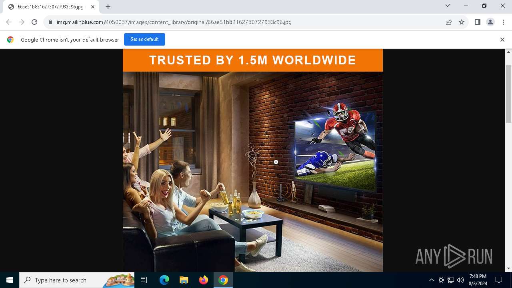Restore down the Chrome window

tap(484, 6)
